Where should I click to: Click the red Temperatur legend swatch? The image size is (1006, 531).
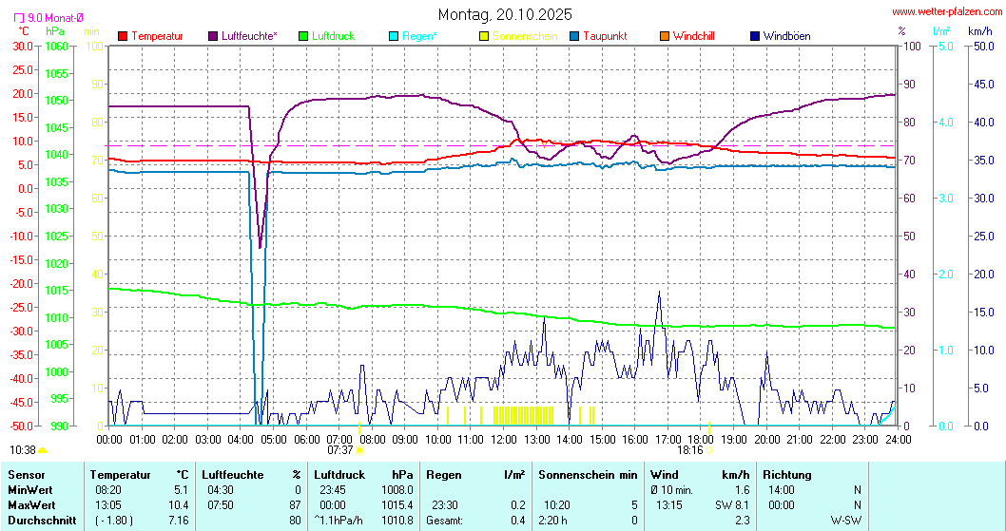pyautogui.click(x=123, y=36)
